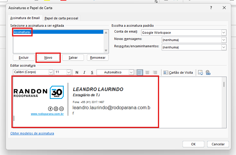The width and height of the screenshot is (236, 155).
Task: Click the help question mark icon
Action: [x=211, y=8]
